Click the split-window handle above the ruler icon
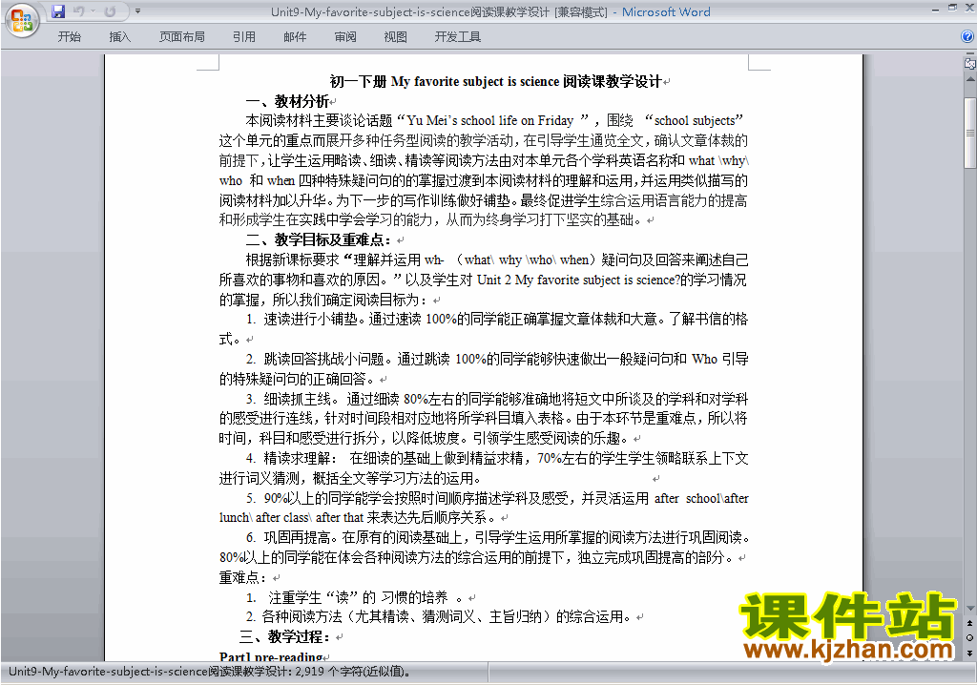Viewport: 977px width, 685px height. (969, 53)
